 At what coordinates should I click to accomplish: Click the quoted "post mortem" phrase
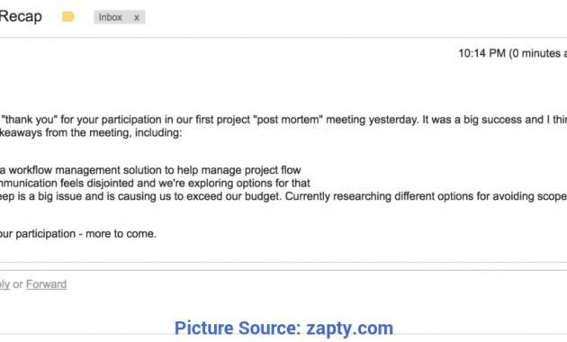coord(289,120)
